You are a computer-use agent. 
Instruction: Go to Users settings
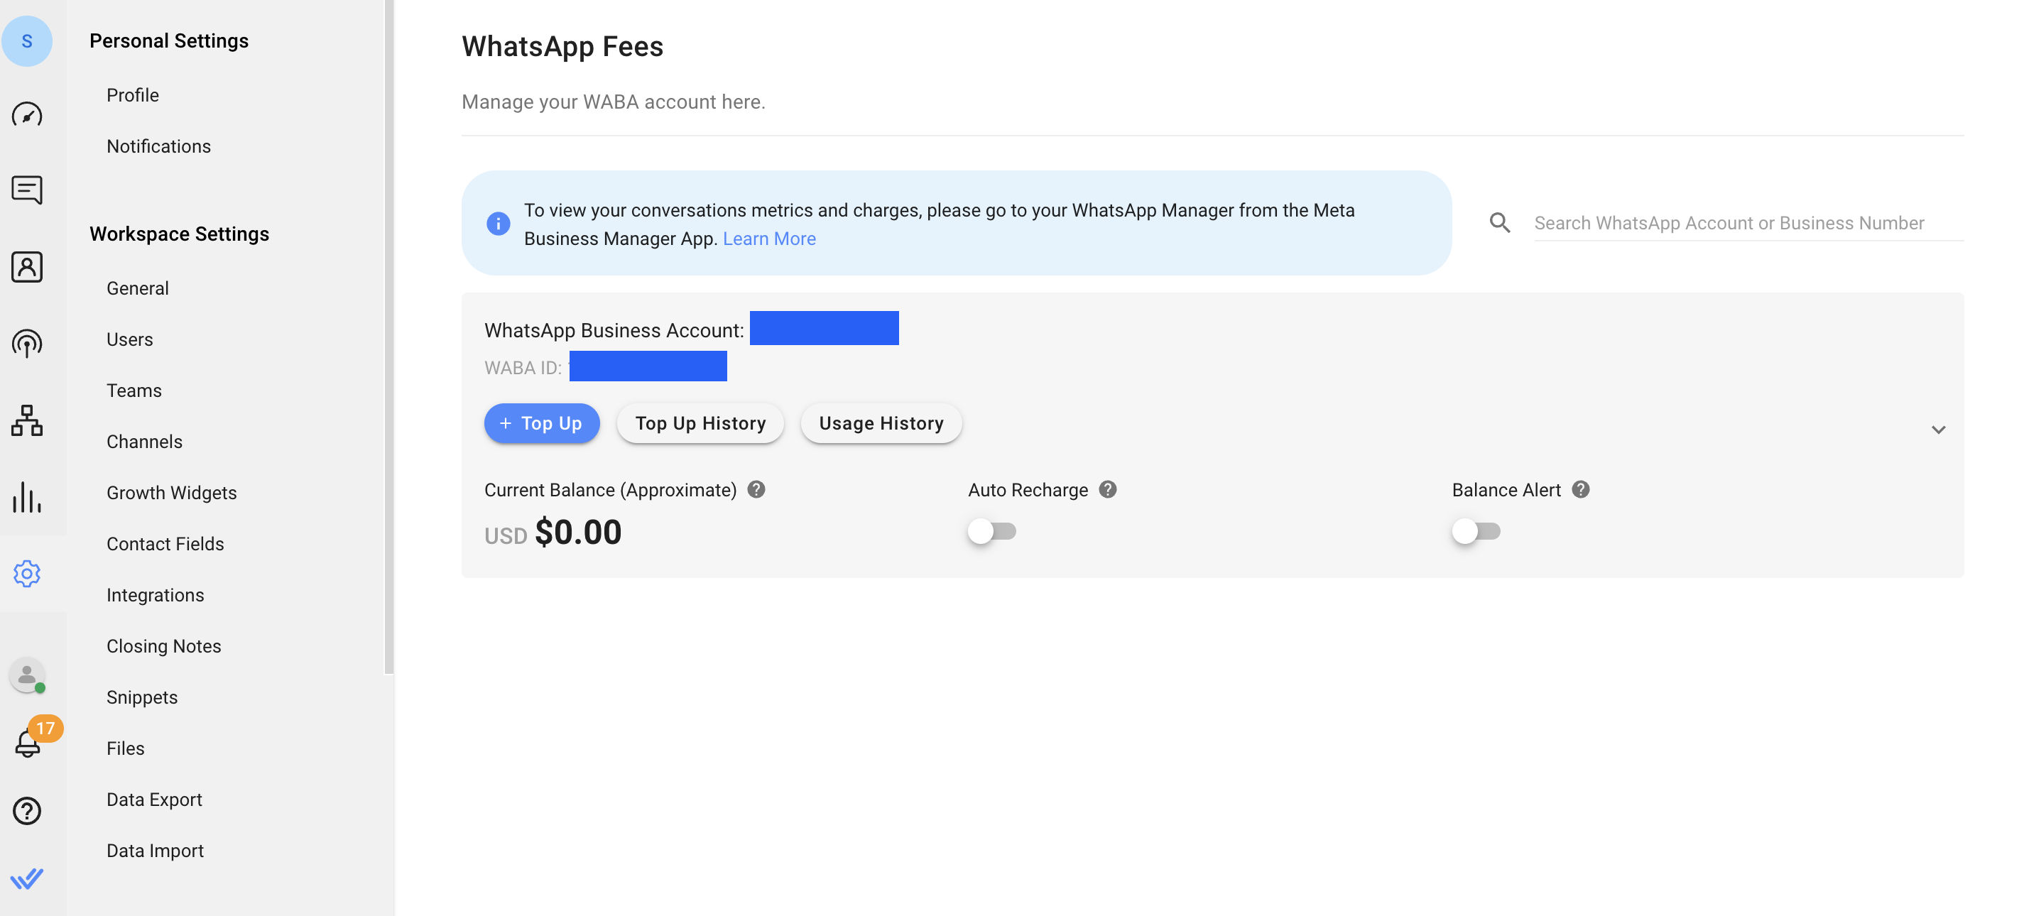pyautogui.click(x=130, y=339)
